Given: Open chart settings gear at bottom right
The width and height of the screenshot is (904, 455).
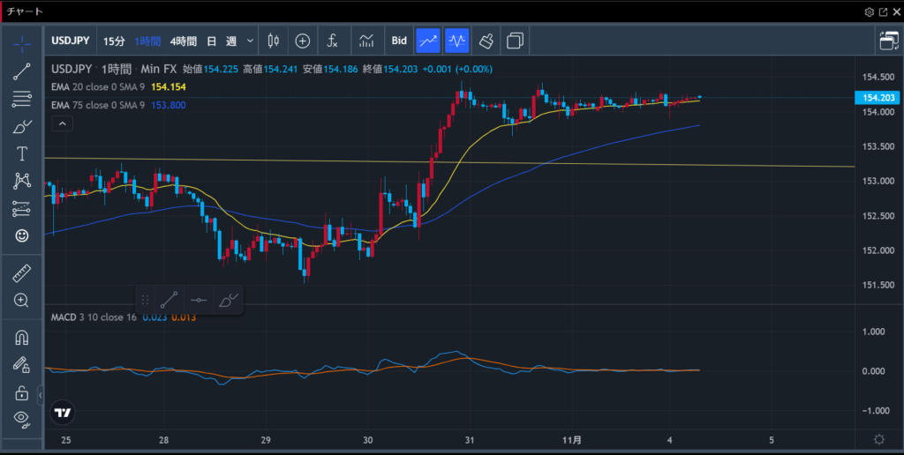Looking at the screenshot, I should (878, 439).
